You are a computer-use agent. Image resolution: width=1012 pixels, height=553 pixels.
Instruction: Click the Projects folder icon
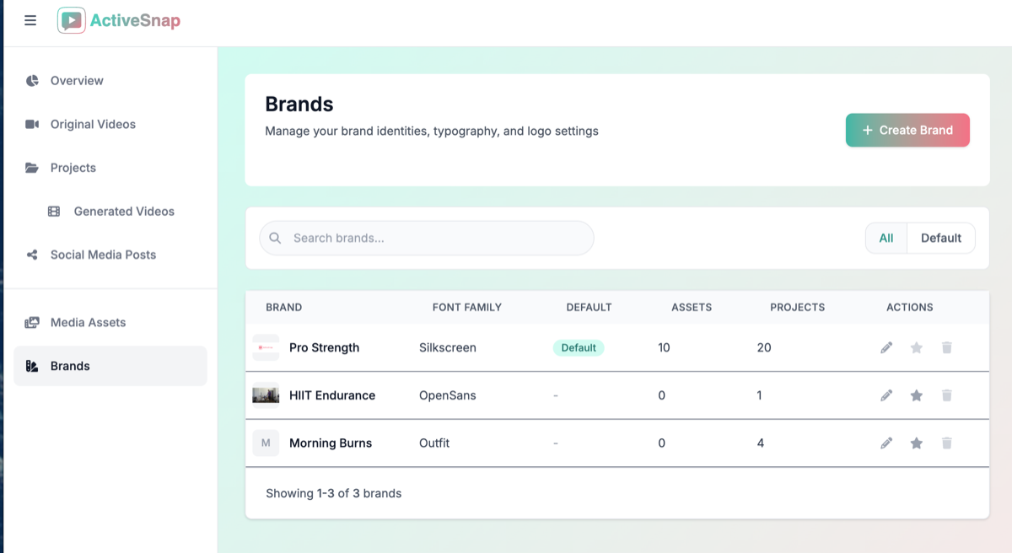(x=31, y=168)
